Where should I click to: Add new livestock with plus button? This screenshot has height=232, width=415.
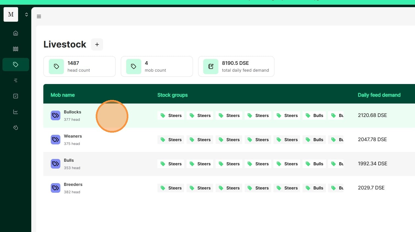pos(97,44)
